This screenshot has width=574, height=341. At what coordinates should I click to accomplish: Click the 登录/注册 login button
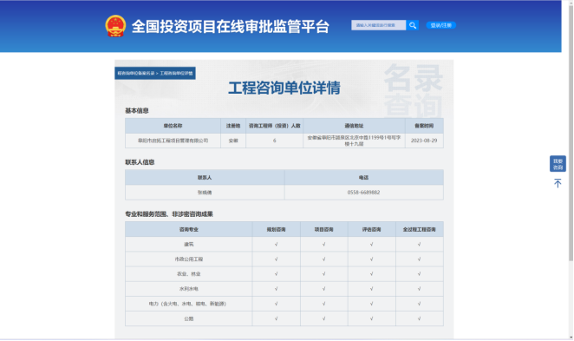click(x=440, y=25)
